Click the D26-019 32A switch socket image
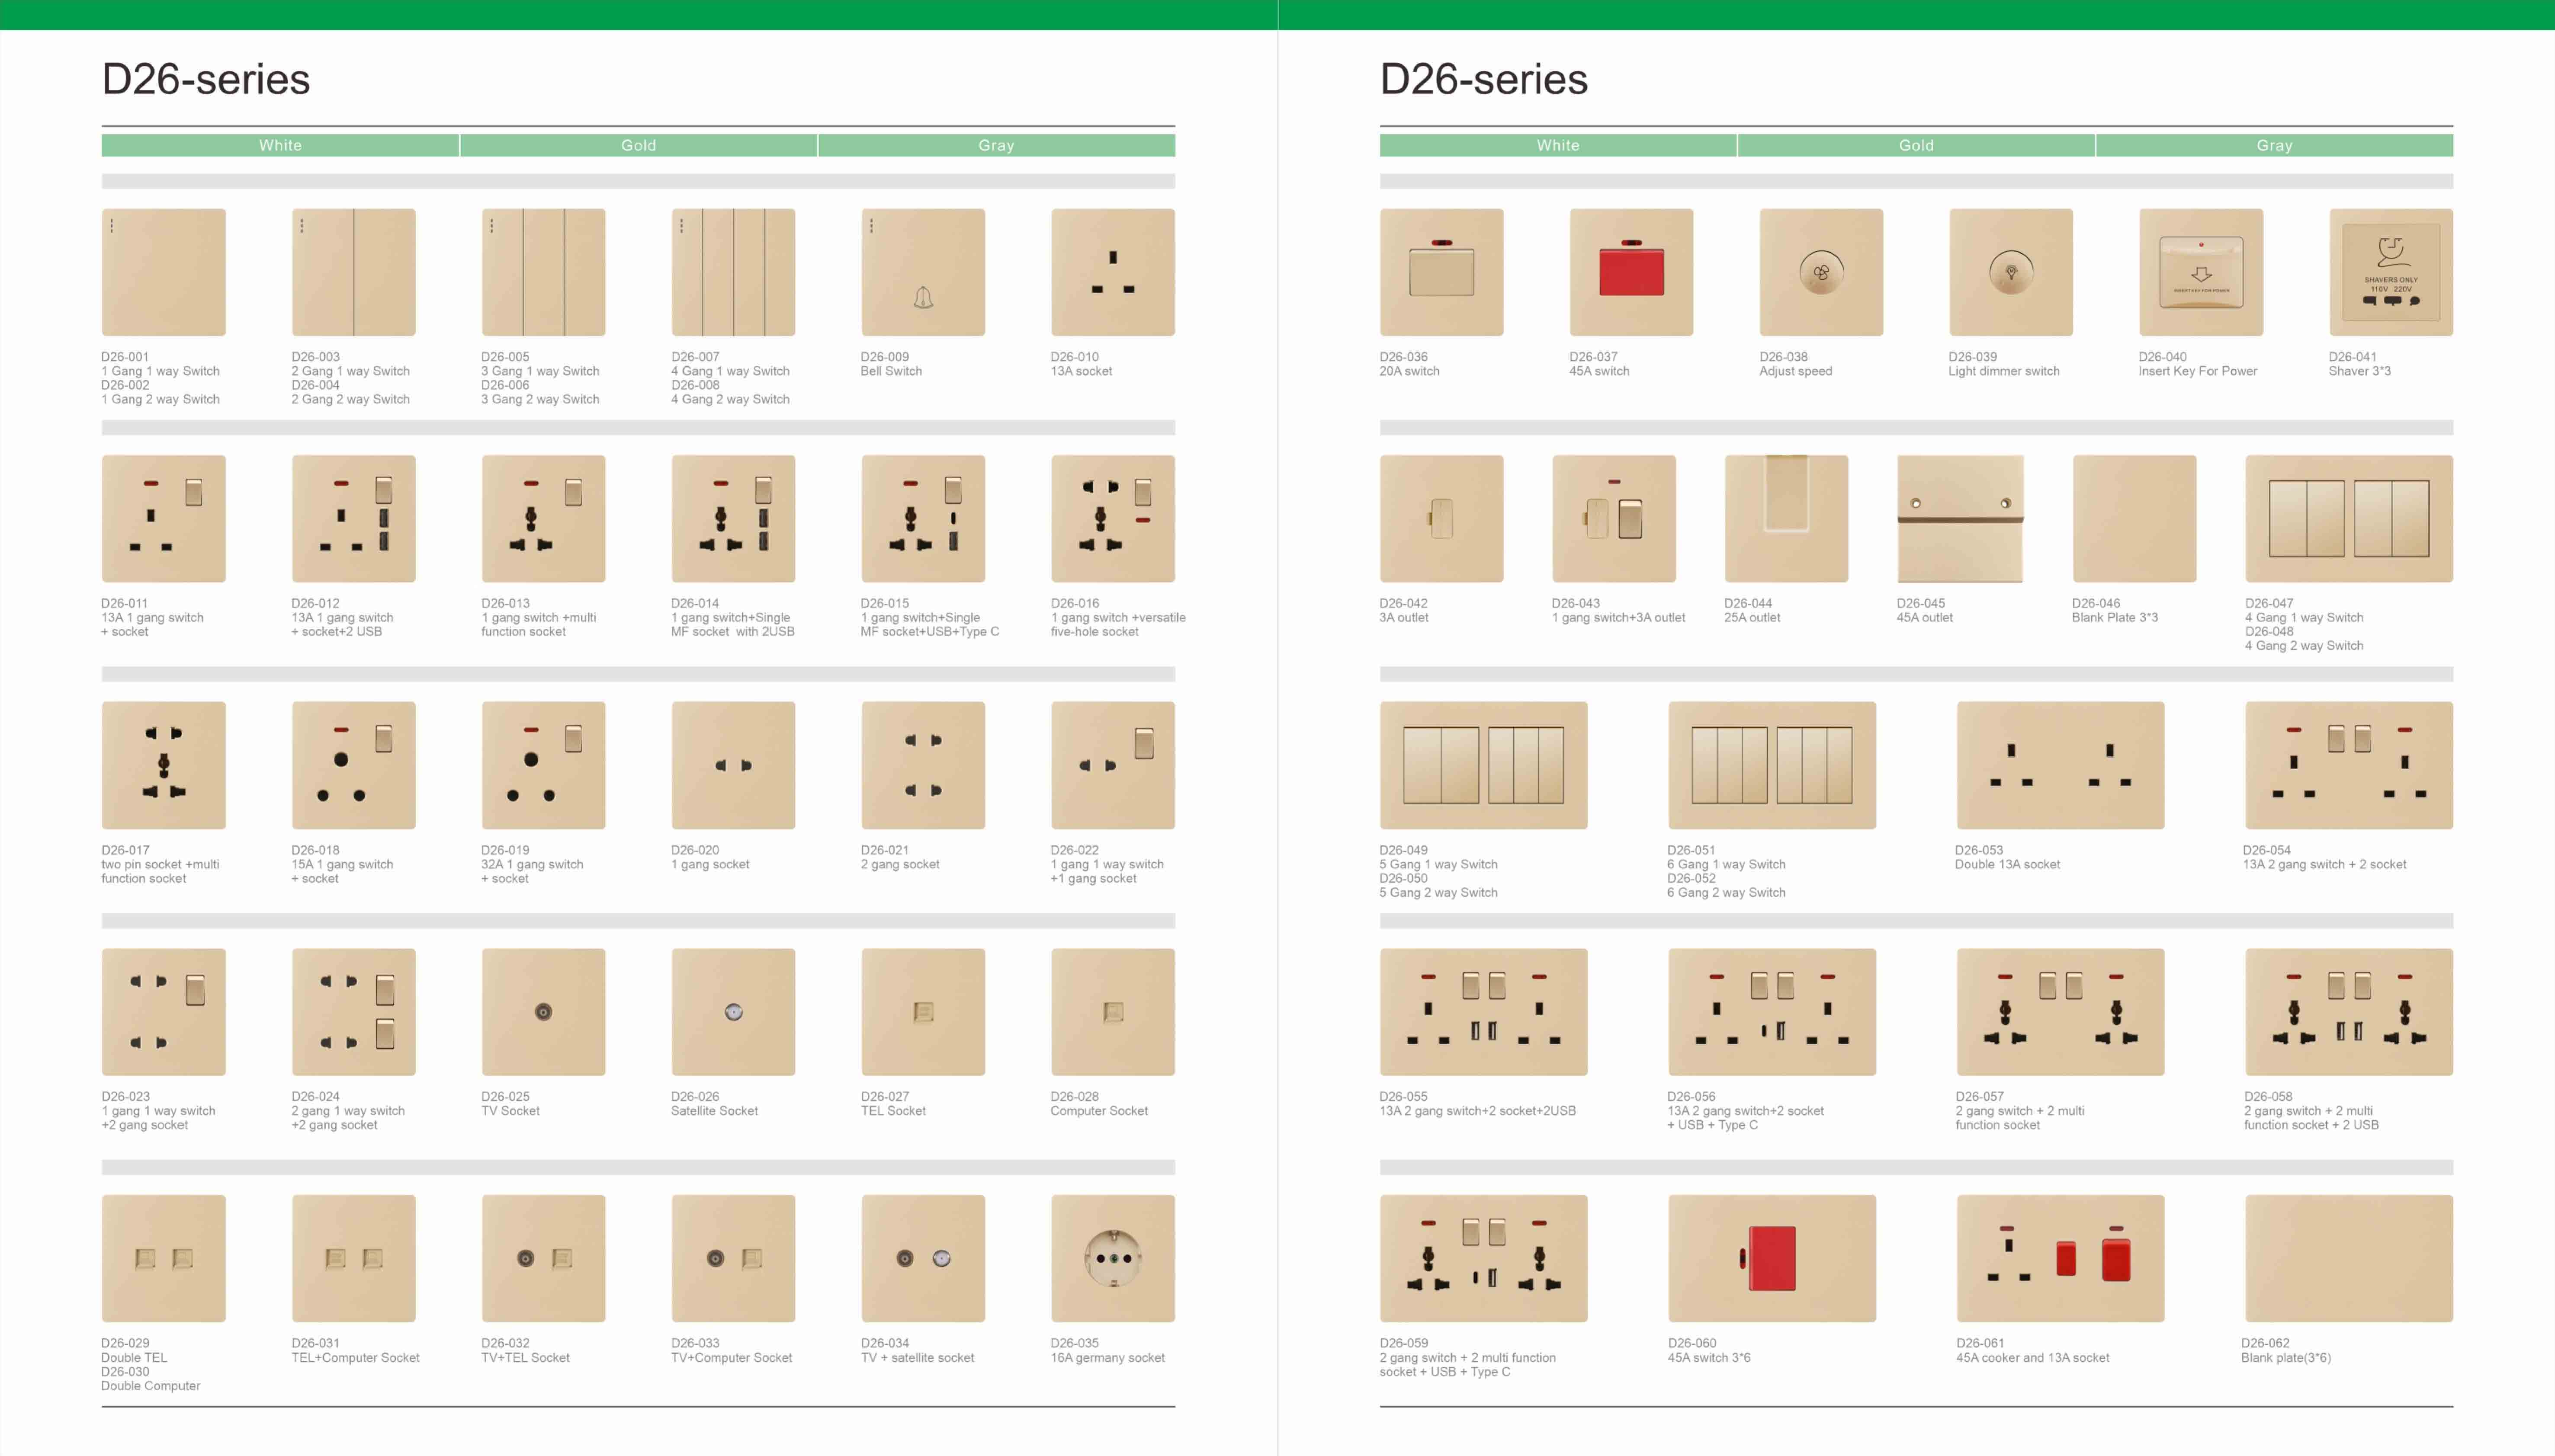The height and width of the screenshot is (1456, 2555). pos(543,765)
